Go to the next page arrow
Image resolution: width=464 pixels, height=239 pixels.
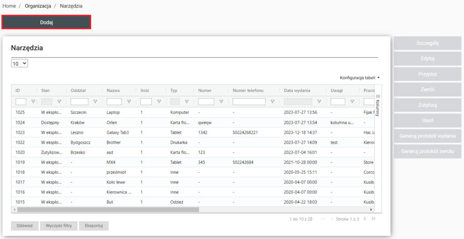pos(365,219)
